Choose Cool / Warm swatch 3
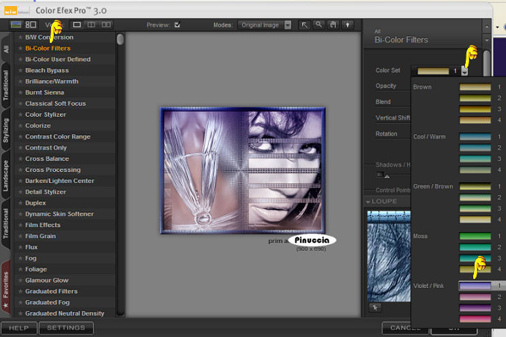 pos(475,159)
